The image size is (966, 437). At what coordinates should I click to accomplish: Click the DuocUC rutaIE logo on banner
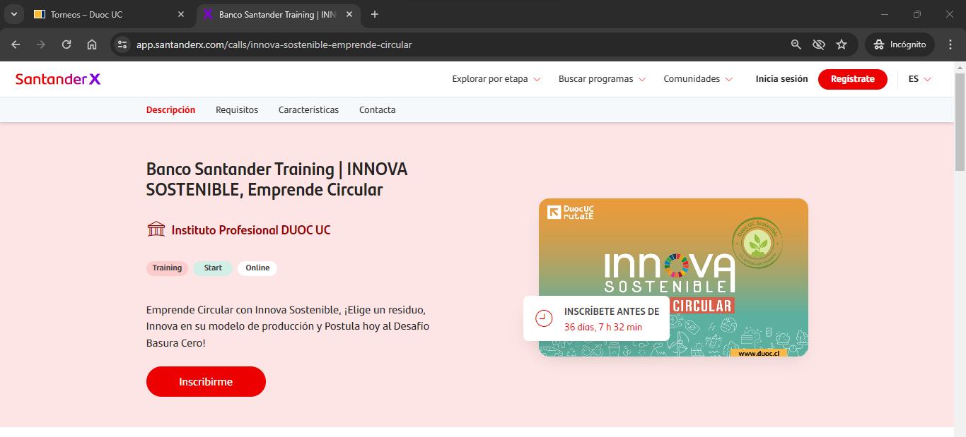[x=570, y=212]
